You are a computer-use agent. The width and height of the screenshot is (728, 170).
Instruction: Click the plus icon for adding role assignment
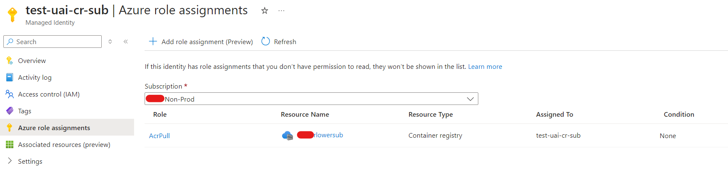153,41
